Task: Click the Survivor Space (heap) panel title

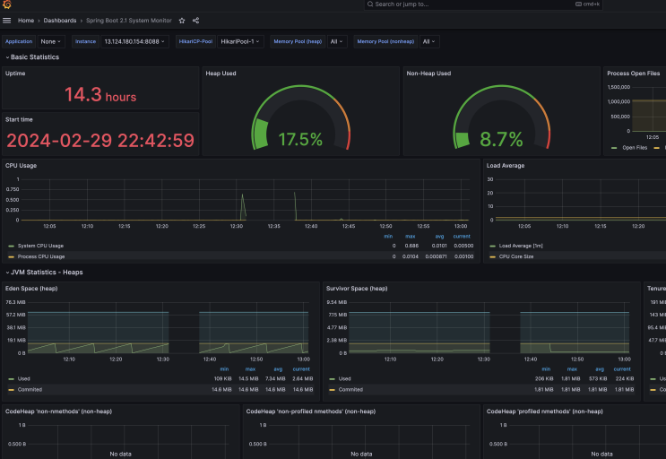Action: (x=357, y=289)
